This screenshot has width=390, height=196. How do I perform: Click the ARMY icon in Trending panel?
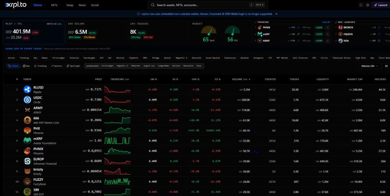[259, 41]
